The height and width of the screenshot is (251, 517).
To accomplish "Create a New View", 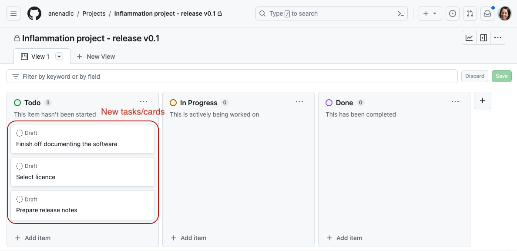I will pos(96,57).
